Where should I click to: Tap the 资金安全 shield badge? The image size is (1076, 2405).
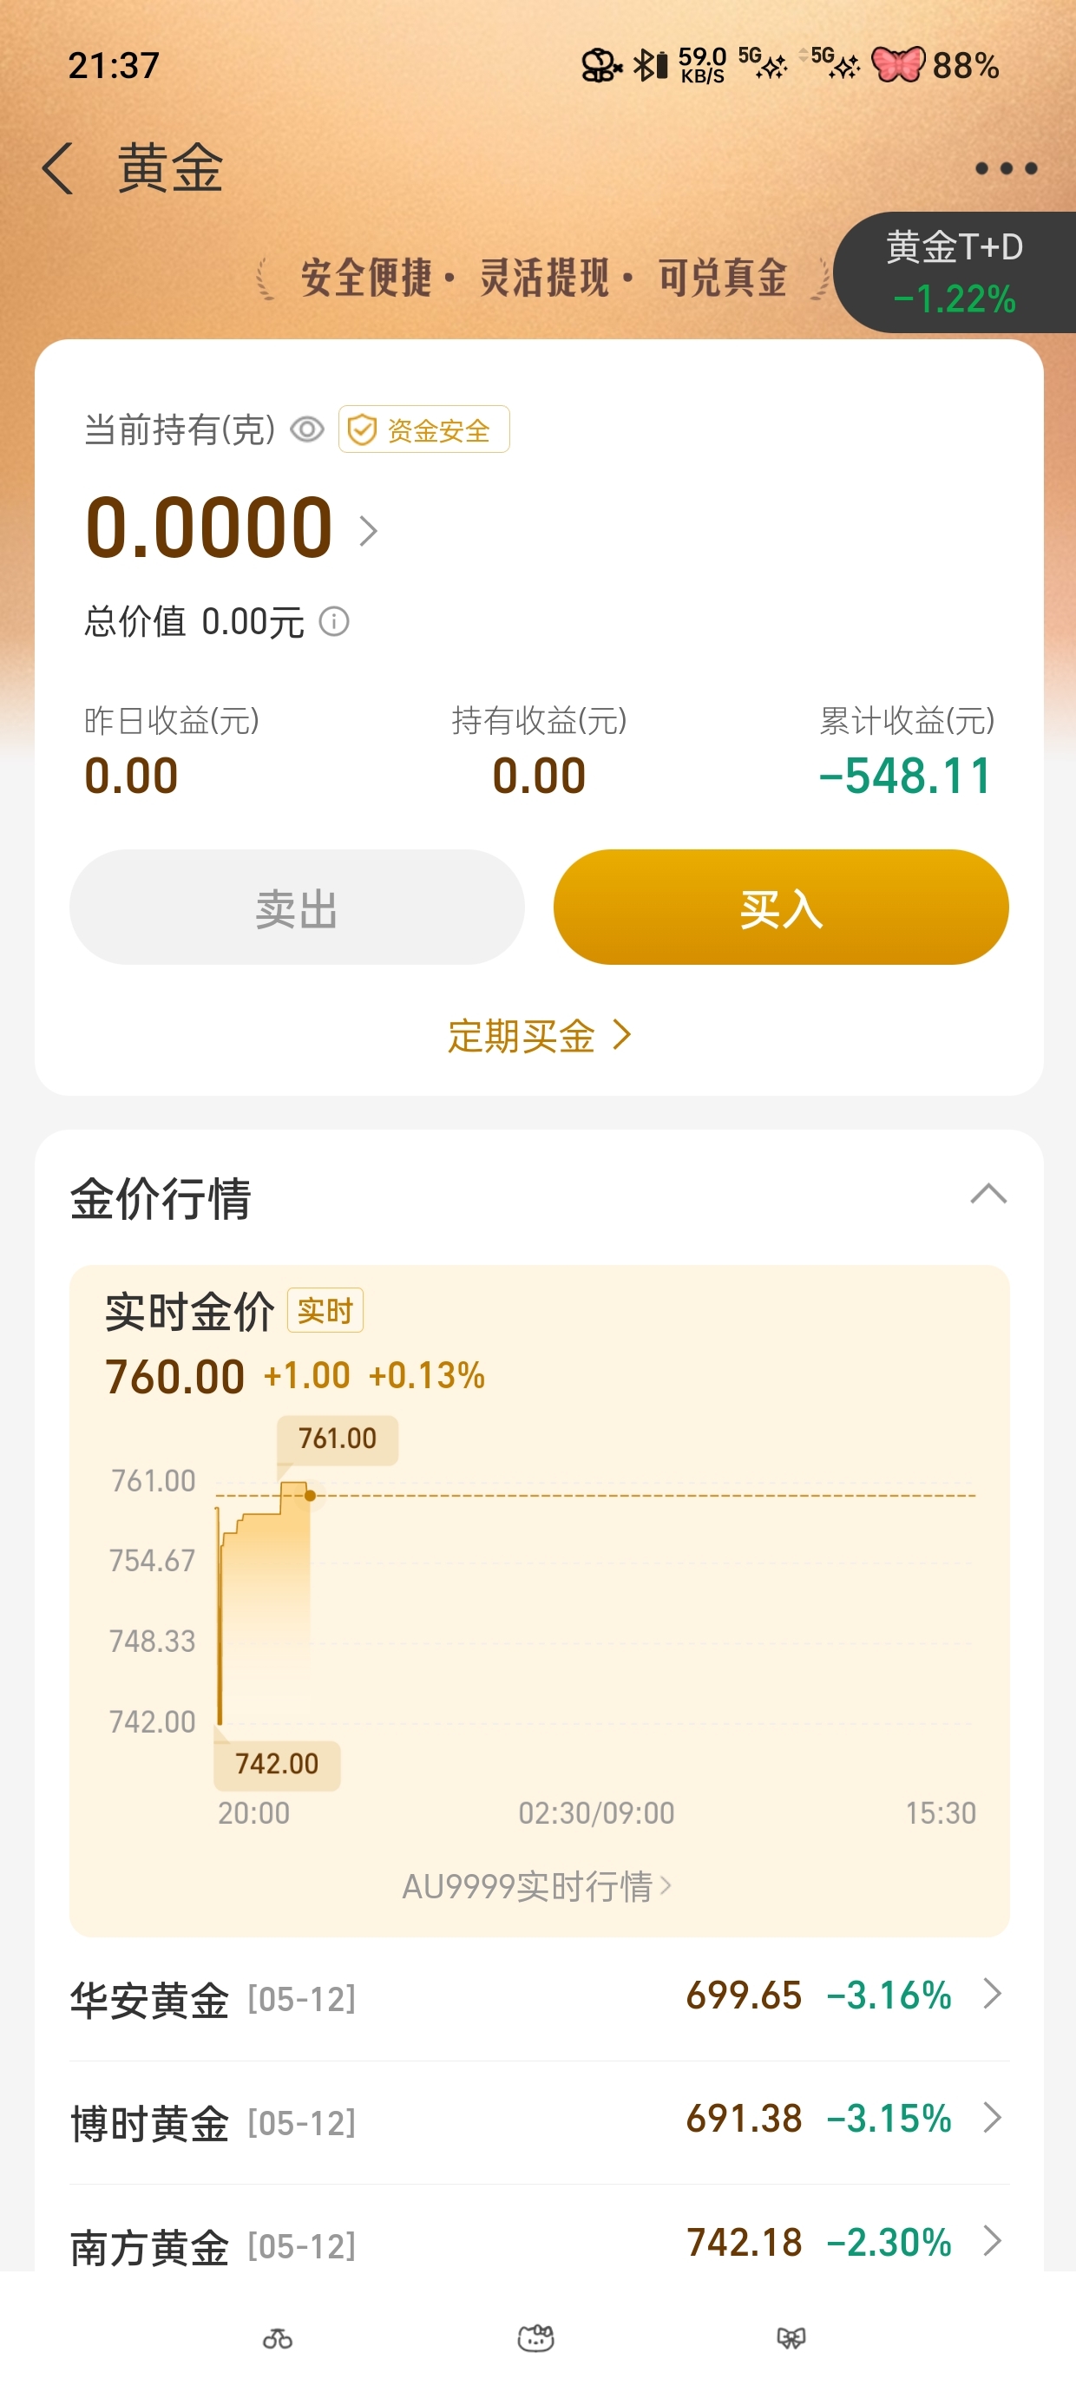(424, 429)
